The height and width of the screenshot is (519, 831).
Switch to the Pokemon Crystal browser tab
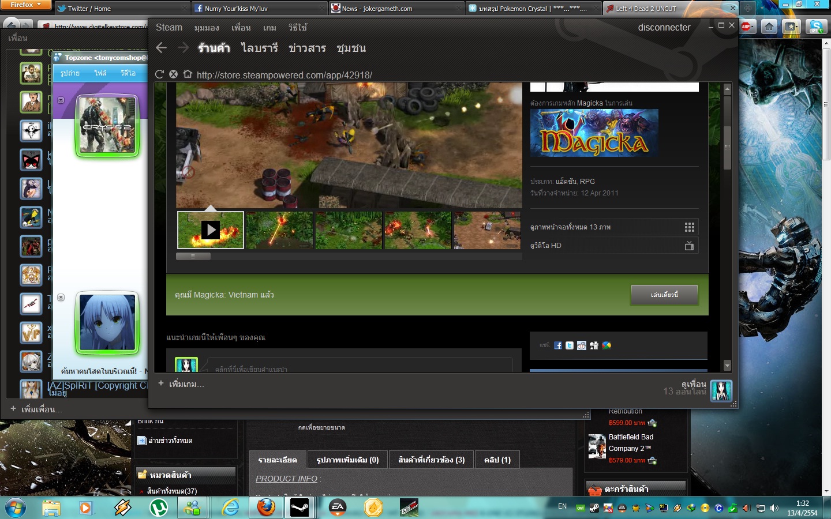point(533,9)
